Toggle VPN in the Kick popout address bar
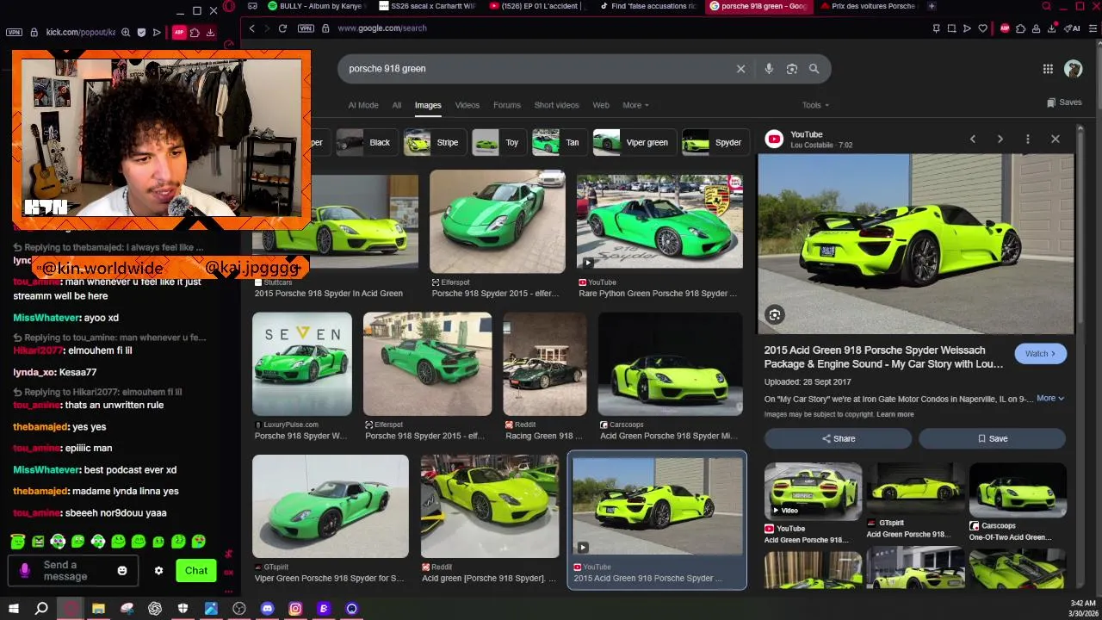 click(x=14, y=33)
